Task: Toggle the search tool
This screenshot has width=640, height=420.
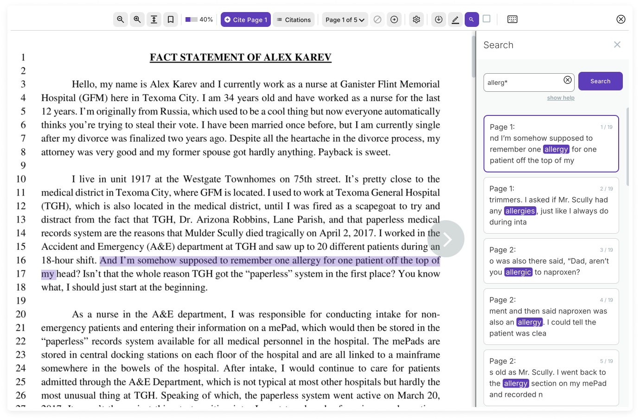Action: click(x=472, y=19)
